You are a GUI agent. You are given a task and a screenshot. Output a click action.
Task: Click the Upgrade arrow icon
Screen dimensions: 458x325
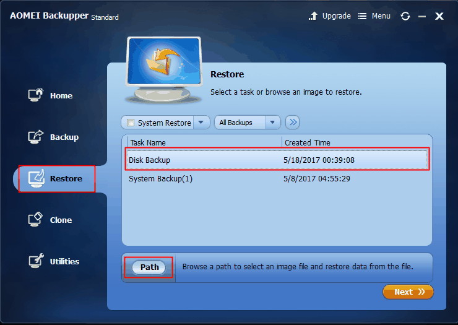(313, 15)
